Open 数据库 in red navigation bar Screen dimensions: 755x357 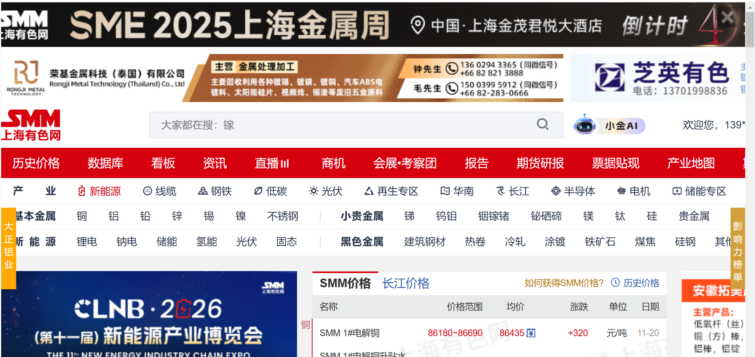[x=105, y=163]
